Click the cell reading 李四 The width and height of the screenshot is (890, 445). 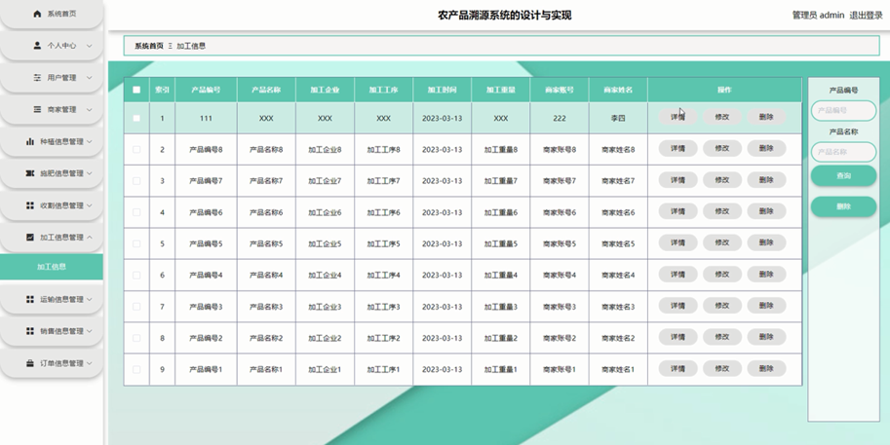coord(618,119)
